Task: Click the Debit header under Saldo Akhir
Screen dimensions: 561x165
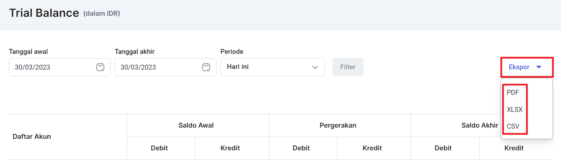Action: (x=443, y=148)
